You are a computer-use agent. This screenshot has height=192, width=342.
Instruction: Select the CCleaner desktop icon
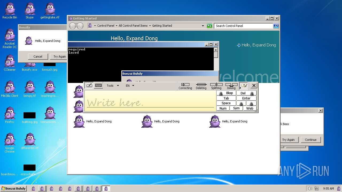tap(10, 63)
